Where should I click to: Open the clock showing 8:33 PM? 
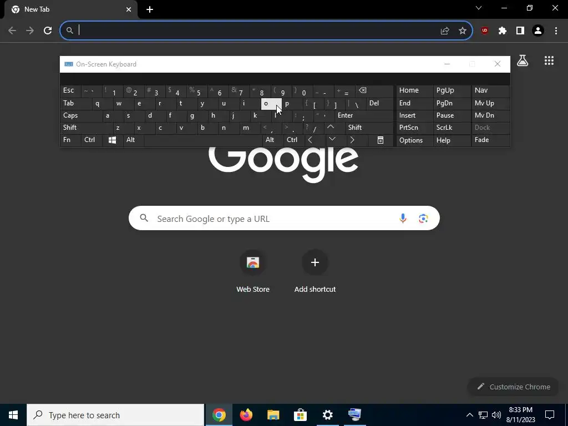[520, 415]
